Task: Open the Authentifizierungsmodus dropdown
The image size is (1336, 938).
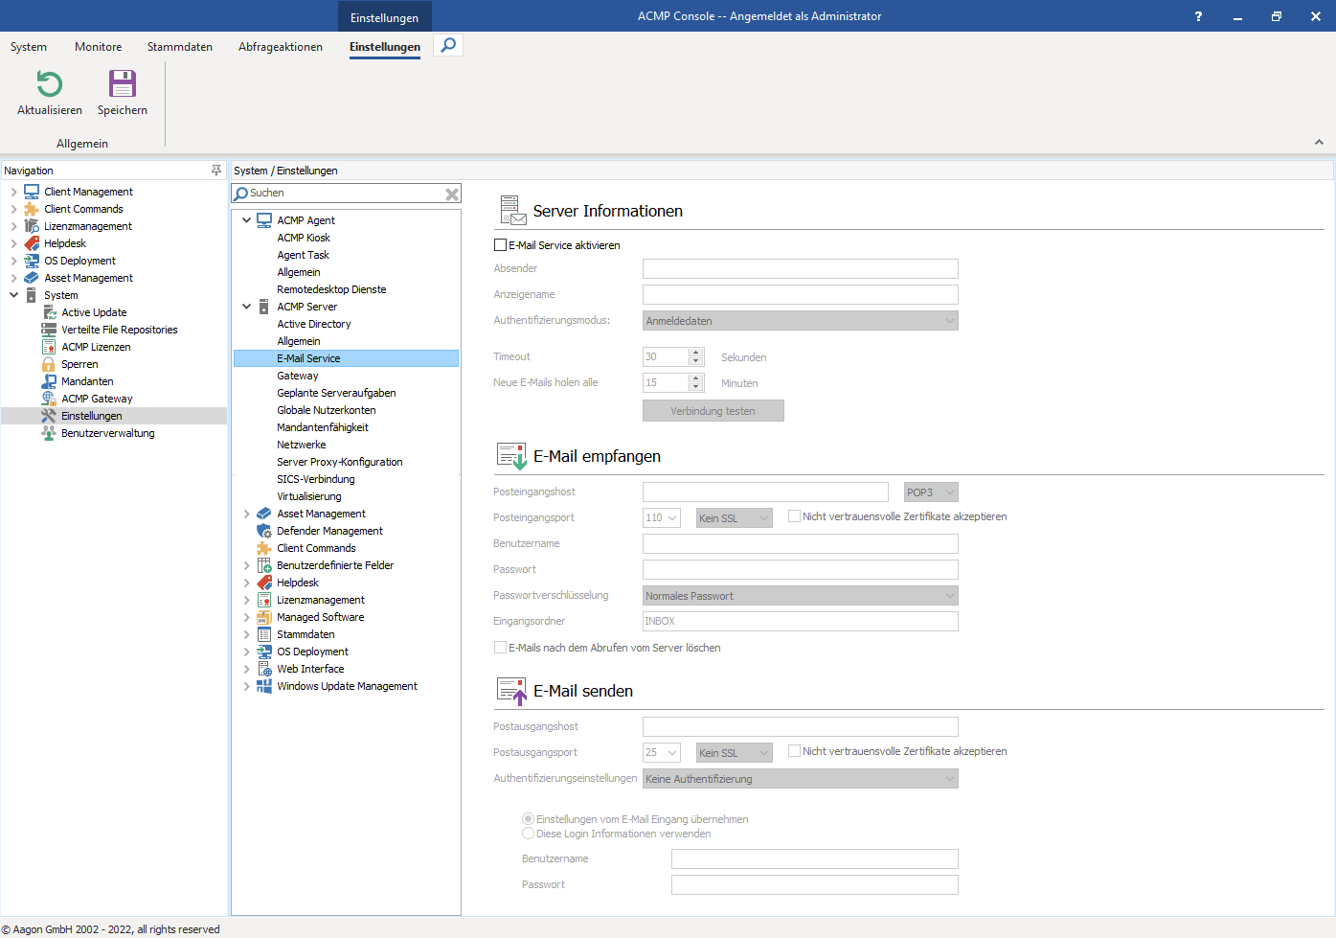Action: click(x=800, y=321)
